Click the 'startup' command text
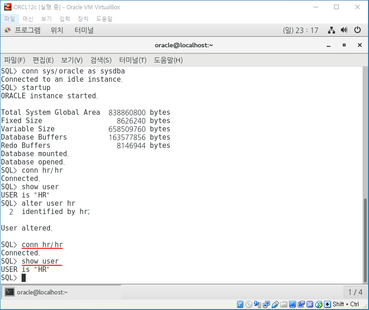The width and height of the screenshot is (369, 310). 36,88
